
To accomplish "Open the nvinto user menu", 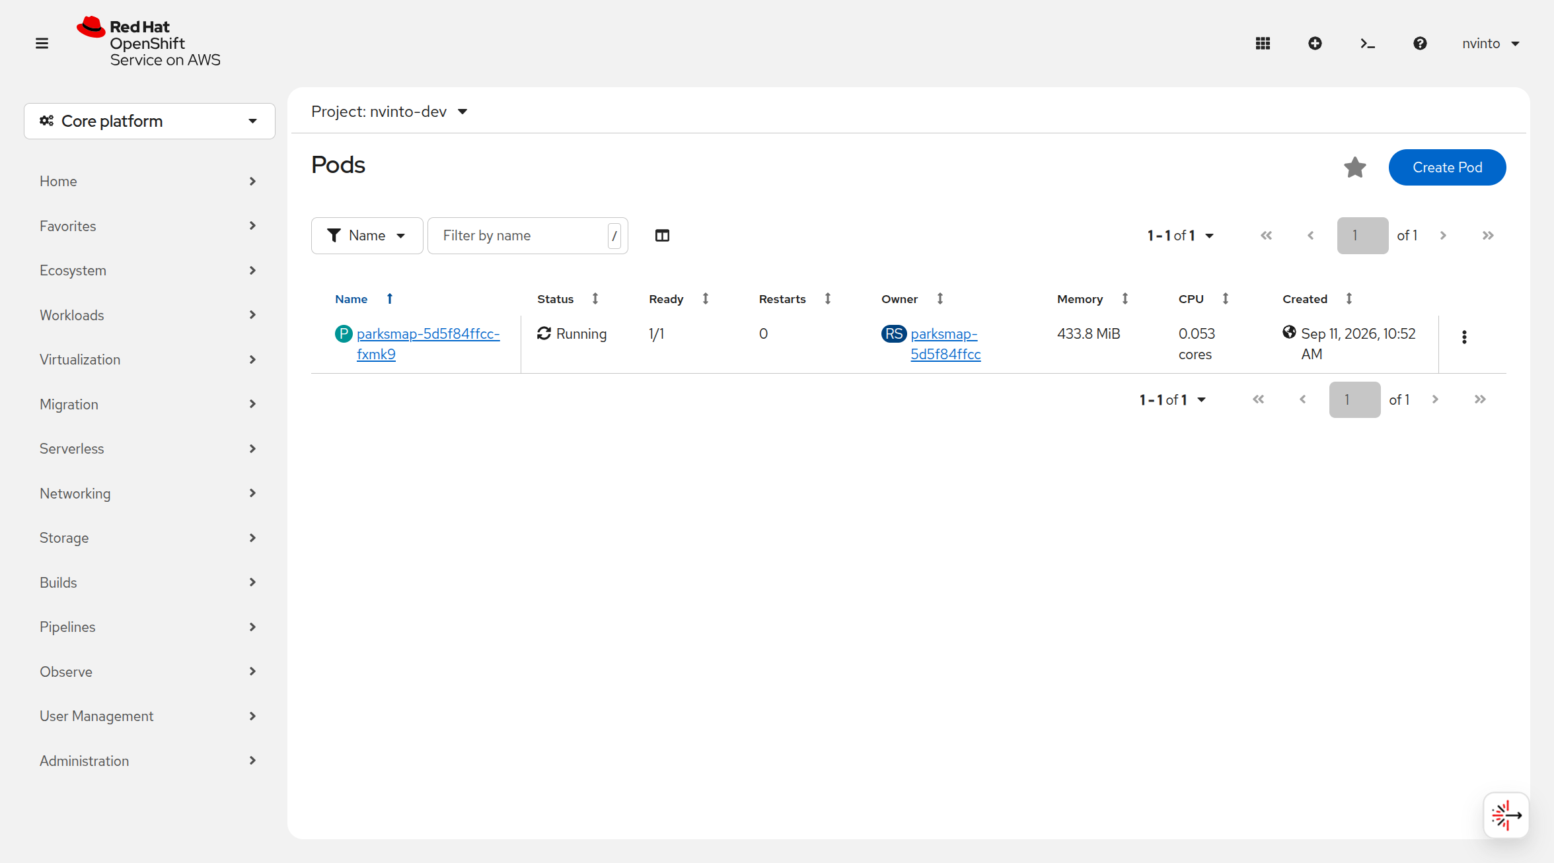I will pos(1491,44).
